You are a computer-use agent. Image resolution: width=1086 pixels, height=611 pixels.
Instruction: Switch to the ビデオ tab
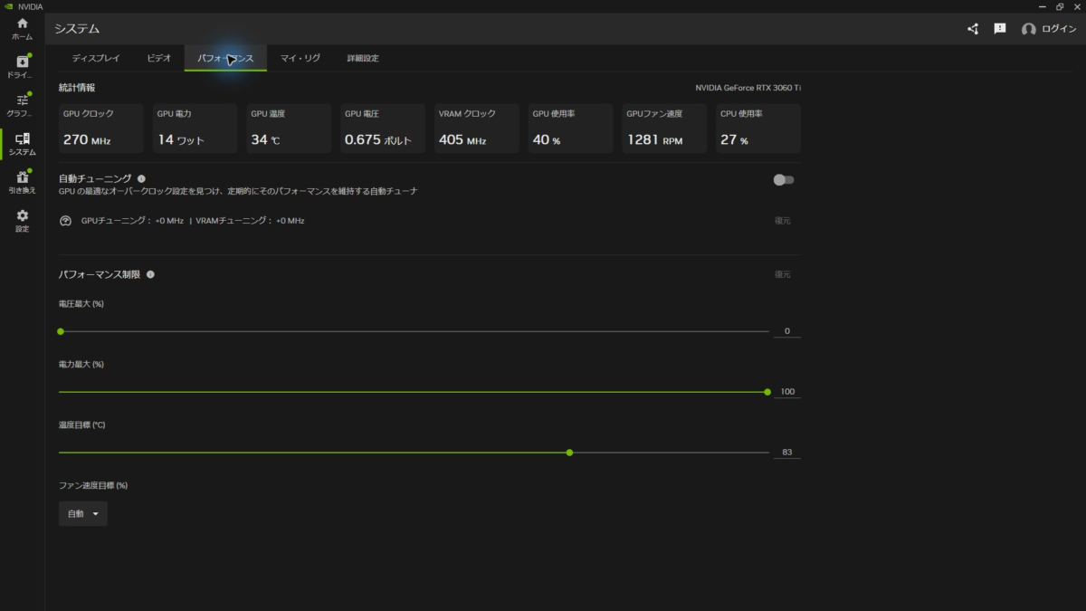coord(159,58)
